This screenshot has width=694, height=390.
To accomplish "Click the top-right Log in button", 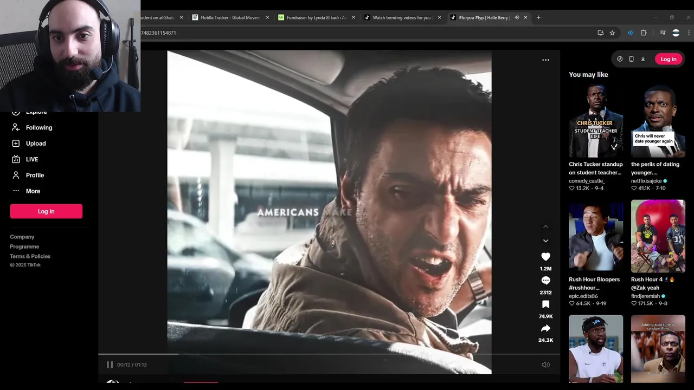I will [x=668, y=59].
